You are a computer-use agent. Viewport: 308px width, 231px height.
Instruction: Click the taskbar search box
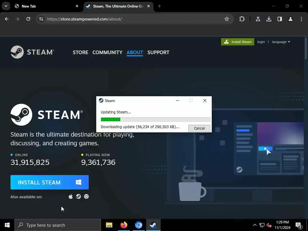pyautogui.click(x=58, y=225)
